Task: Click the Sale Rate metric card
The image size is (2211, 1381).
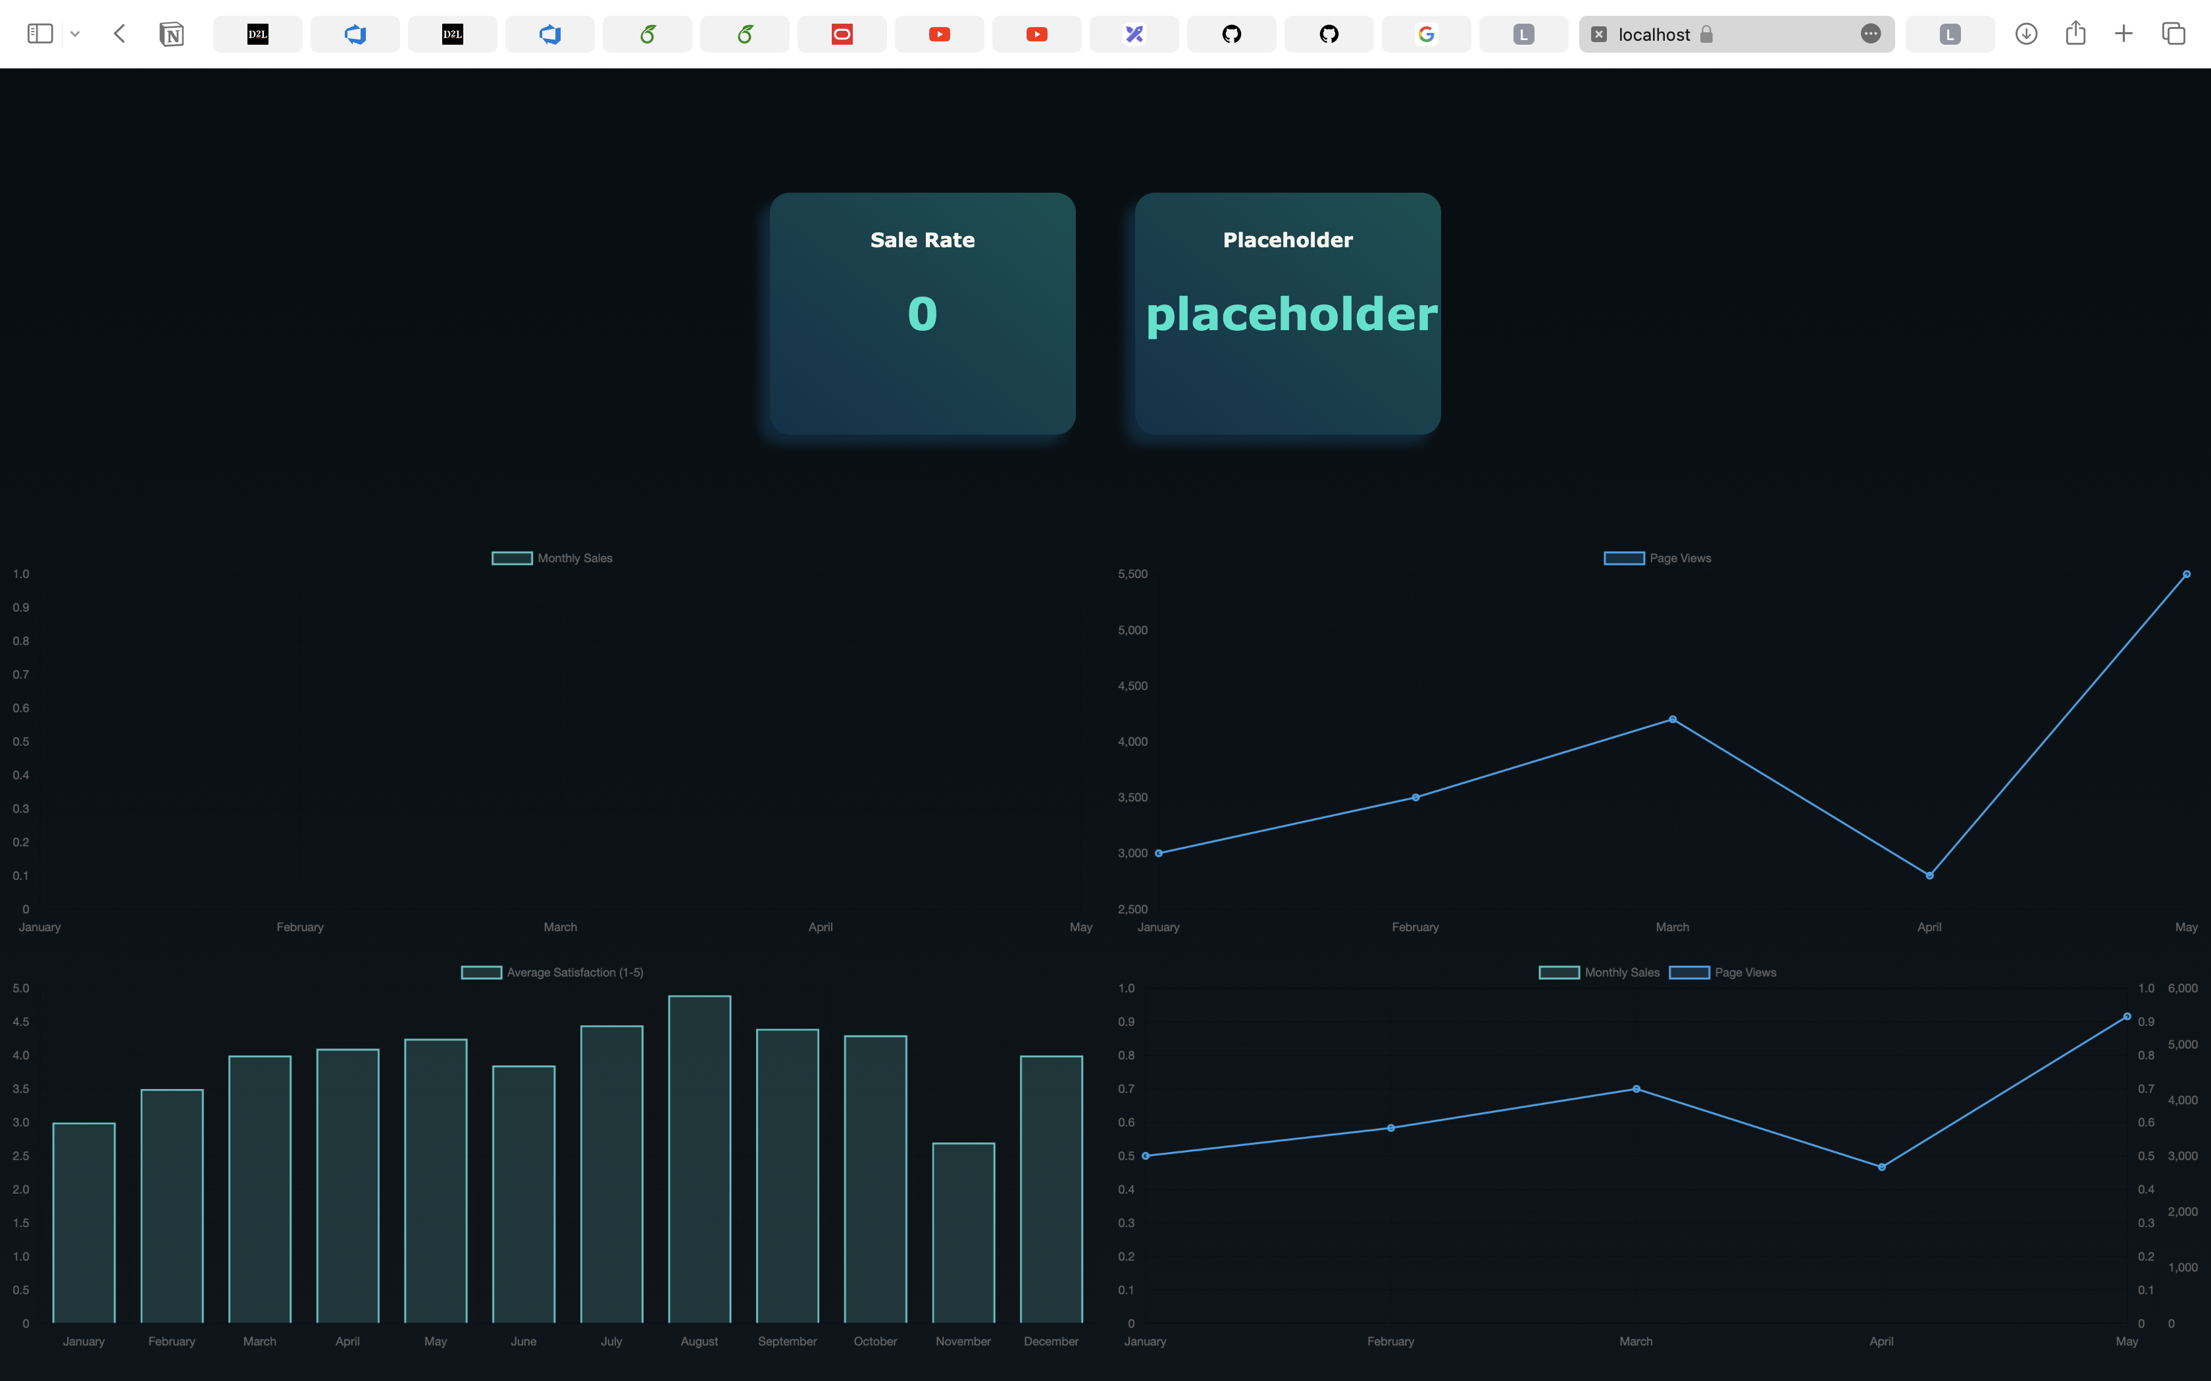Action: [922, 314]
